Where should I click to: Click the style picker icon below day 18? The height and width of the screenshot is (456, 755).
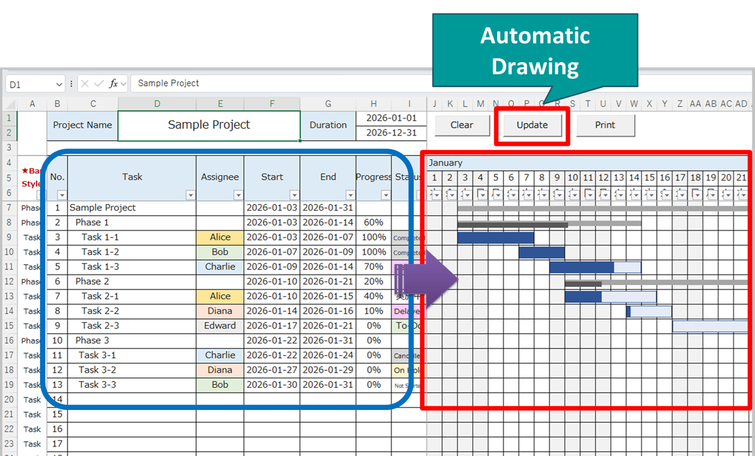(x=696, y=195)
